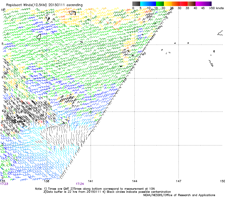Click legend tick label '45'

coord(203,8)
